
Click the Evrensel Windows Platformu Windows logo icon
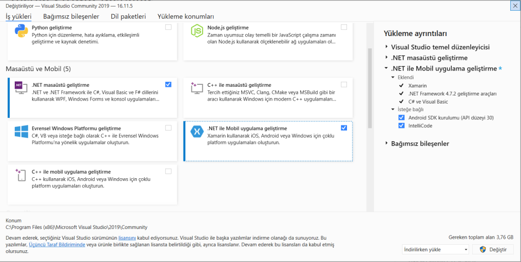pyautogui.click(x=21, y=132)
